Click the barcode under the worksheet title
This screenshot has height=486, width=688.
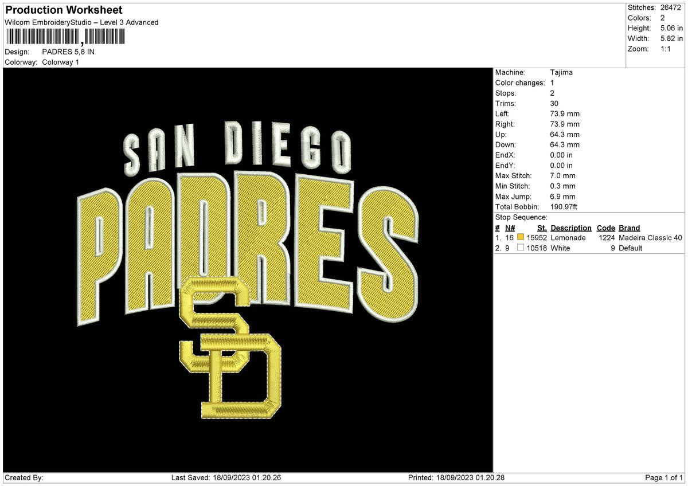point(65,38)
